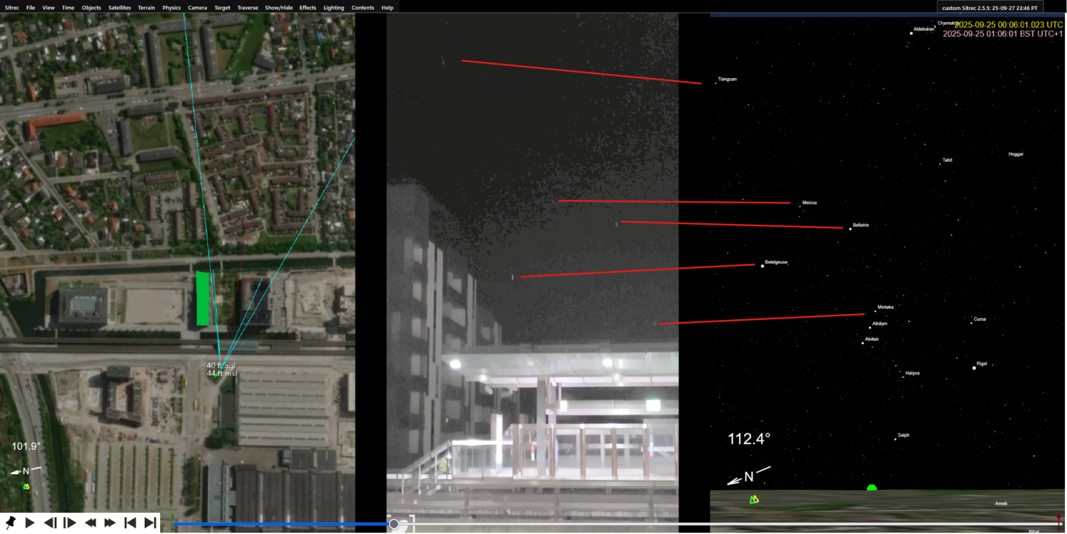Click the Betelgeuse star label

point(776,262)
